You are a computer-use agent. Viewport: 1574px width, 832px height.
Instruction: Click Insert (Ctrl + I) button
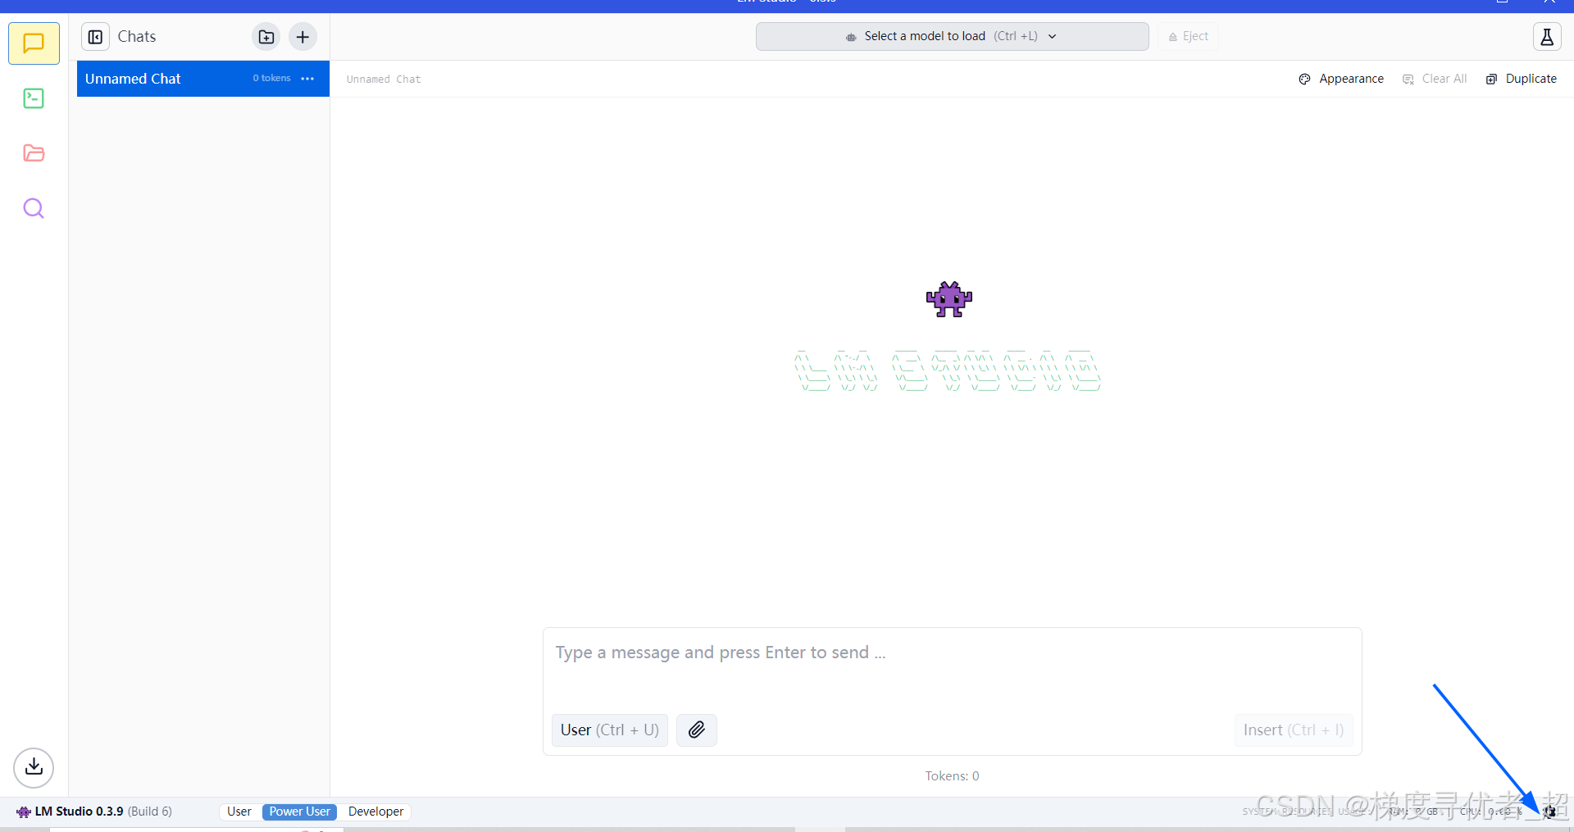click(x=1294, y=730)
